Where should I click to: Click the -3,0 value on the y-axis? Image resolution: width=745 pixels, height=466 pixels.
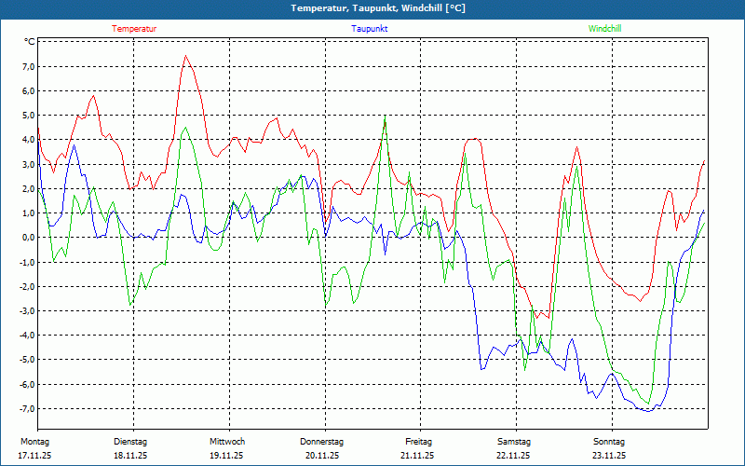(26, 310)
